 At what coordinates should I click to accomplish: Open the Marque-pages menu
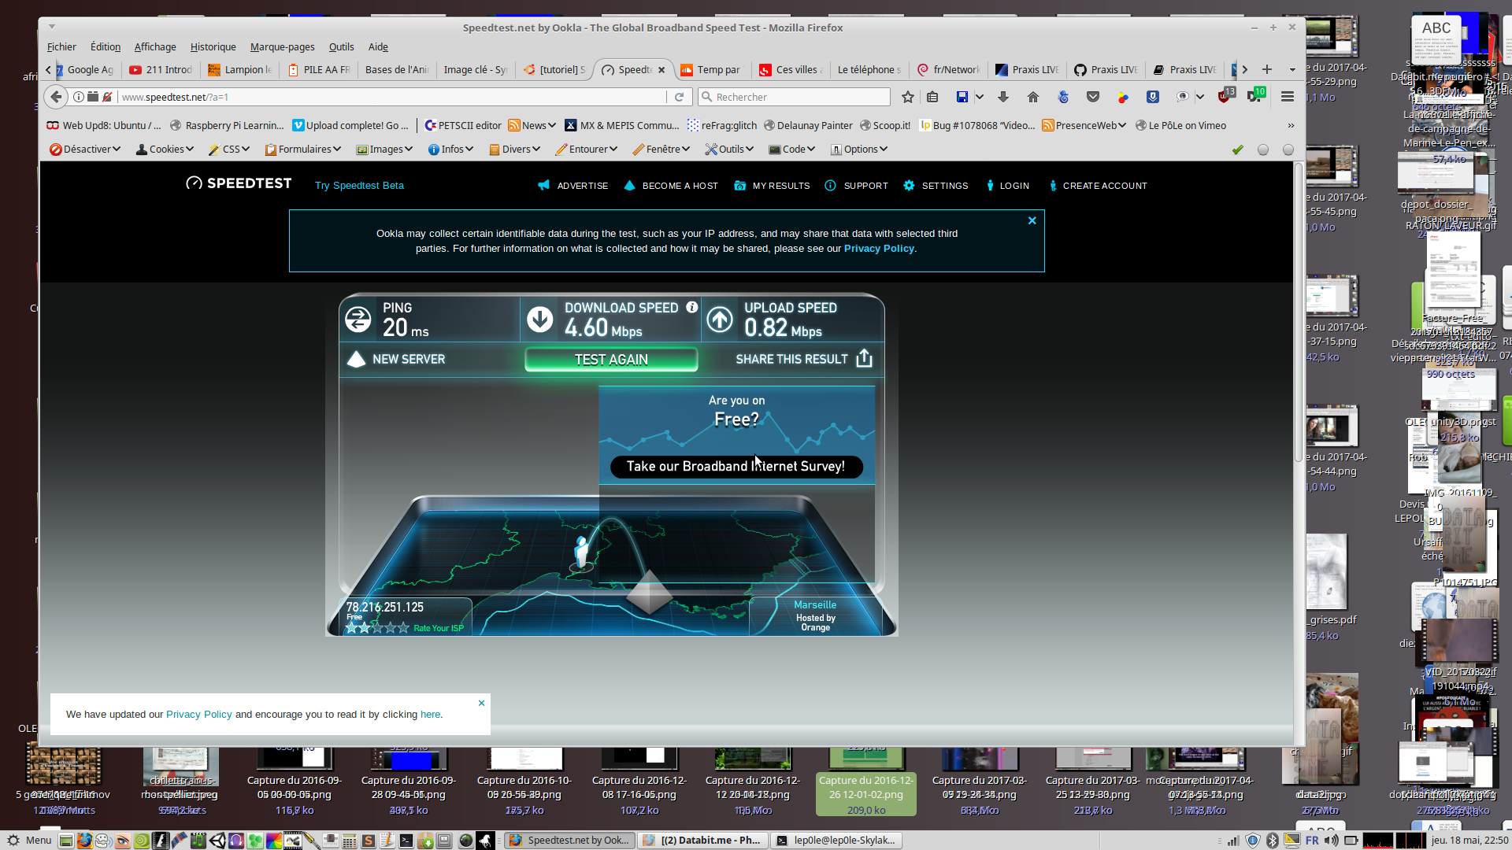pos(282,47)
